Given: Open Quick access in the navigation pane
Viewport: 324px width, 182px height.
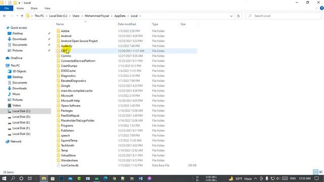Looking at the screenshot, I should [x=19, y=28].
